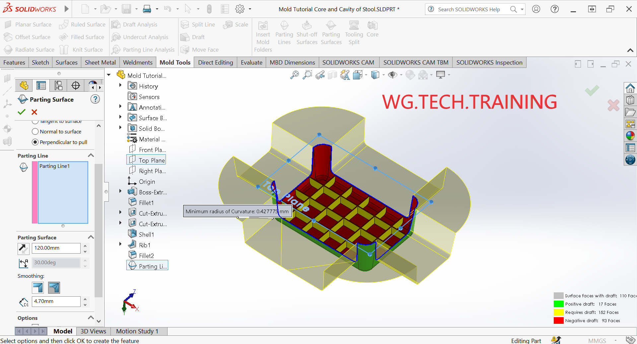
Task: Confirm with corner green checkmark in viewport
Action: (592, 90)
